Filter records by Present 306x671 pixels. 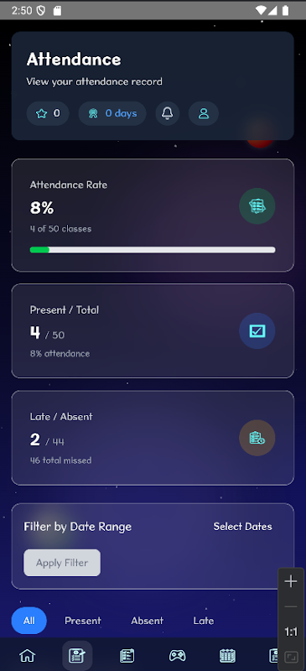(x=83, y=621)
